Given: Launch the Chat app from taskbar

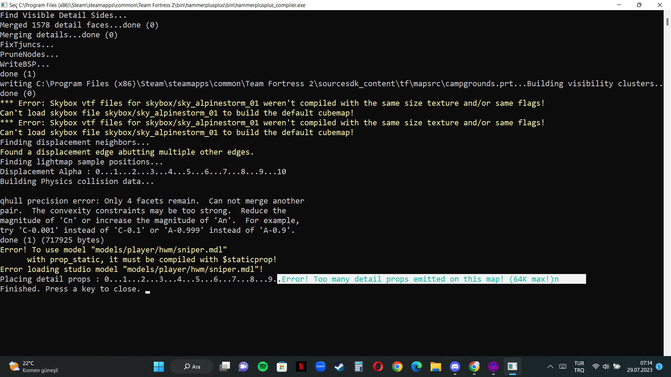Looking at the screenshot, I should click(x=244, y=367).
